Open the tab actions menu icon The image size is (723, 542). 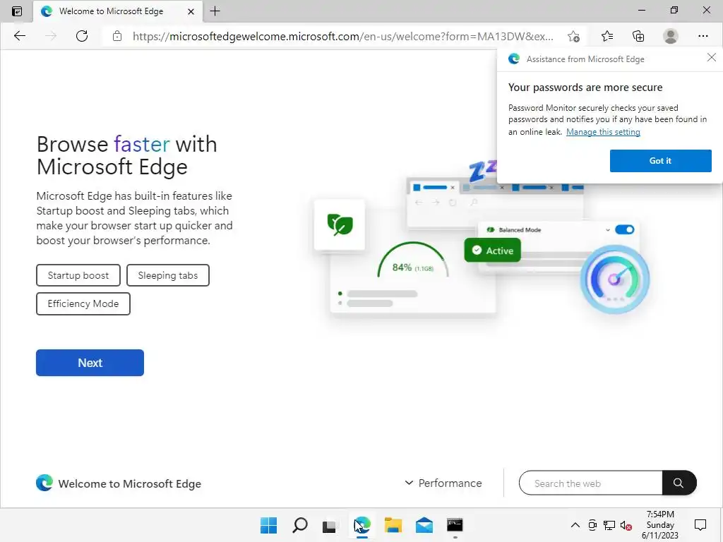(17, 11)
